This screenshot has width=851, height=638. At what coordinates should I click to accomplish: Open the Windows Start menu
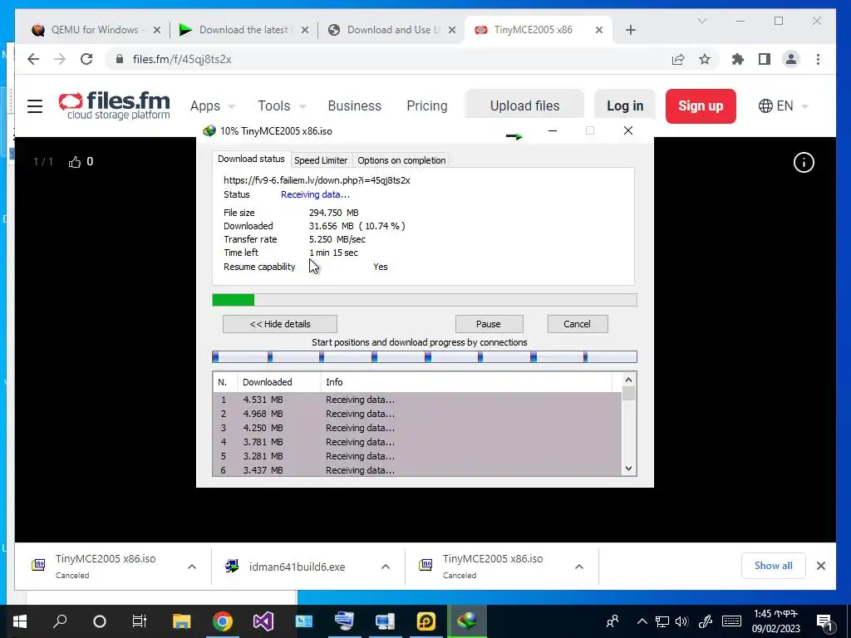click(x=20, y=621)
